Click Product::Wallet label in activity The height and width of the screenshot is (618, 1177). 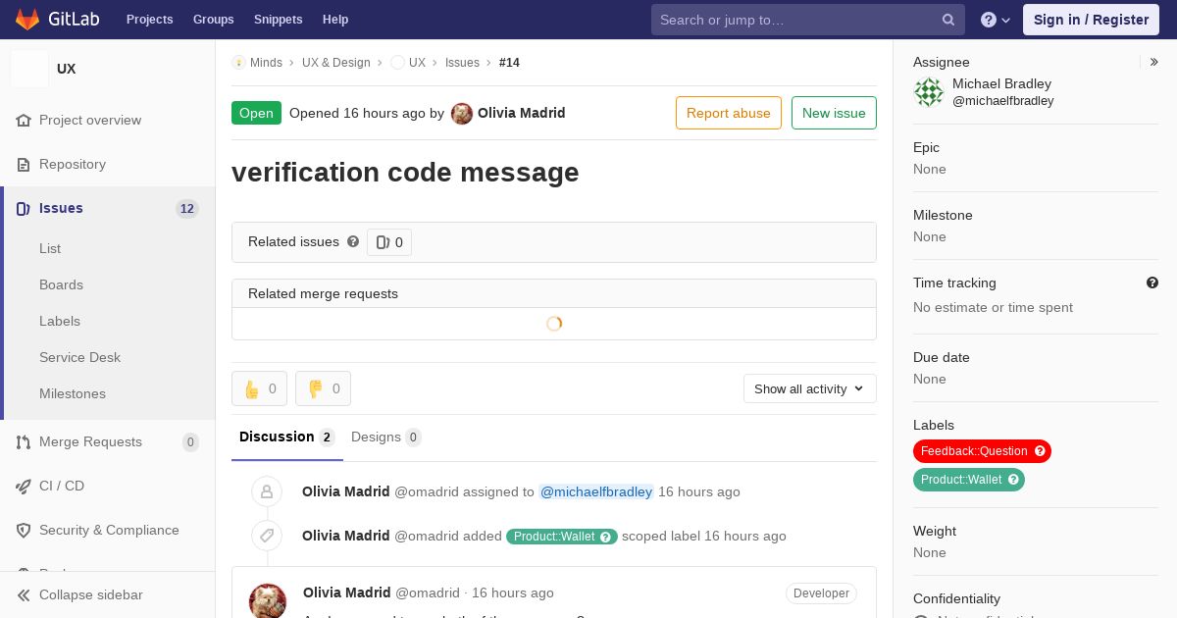pyautogui.click(x=562, y=537)
